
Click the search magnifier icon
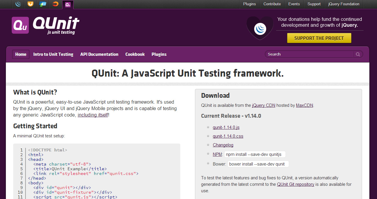[x=358, y=54]
